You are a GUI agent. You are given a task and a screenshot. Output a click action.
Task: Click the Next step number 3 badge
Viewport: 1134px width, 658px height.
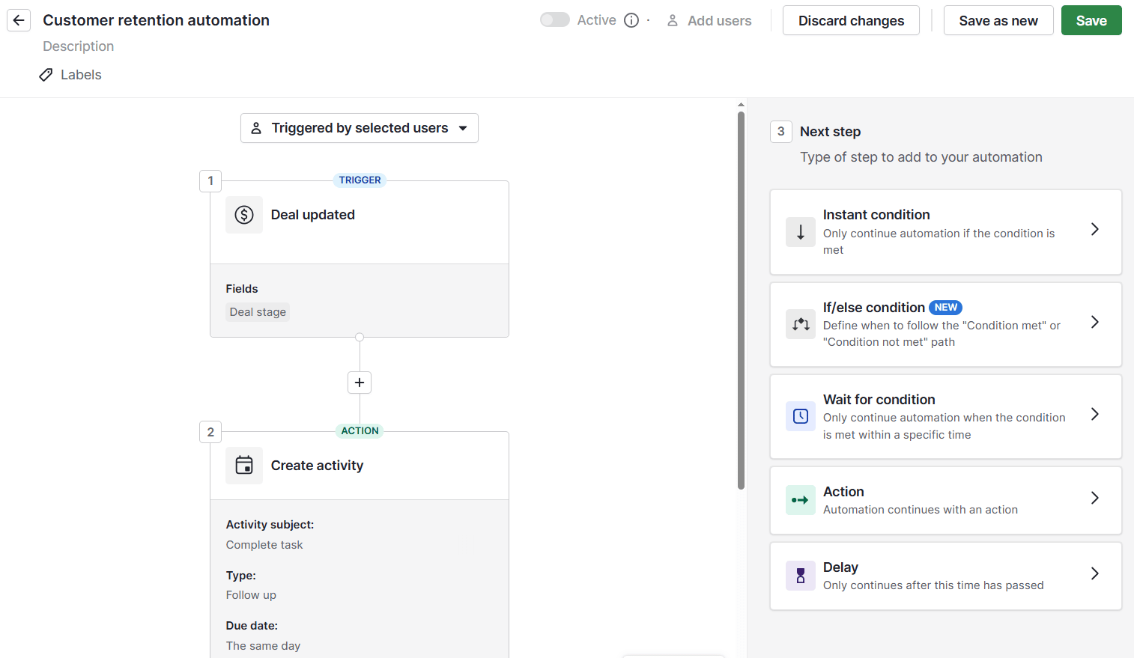tap(781, 132)
